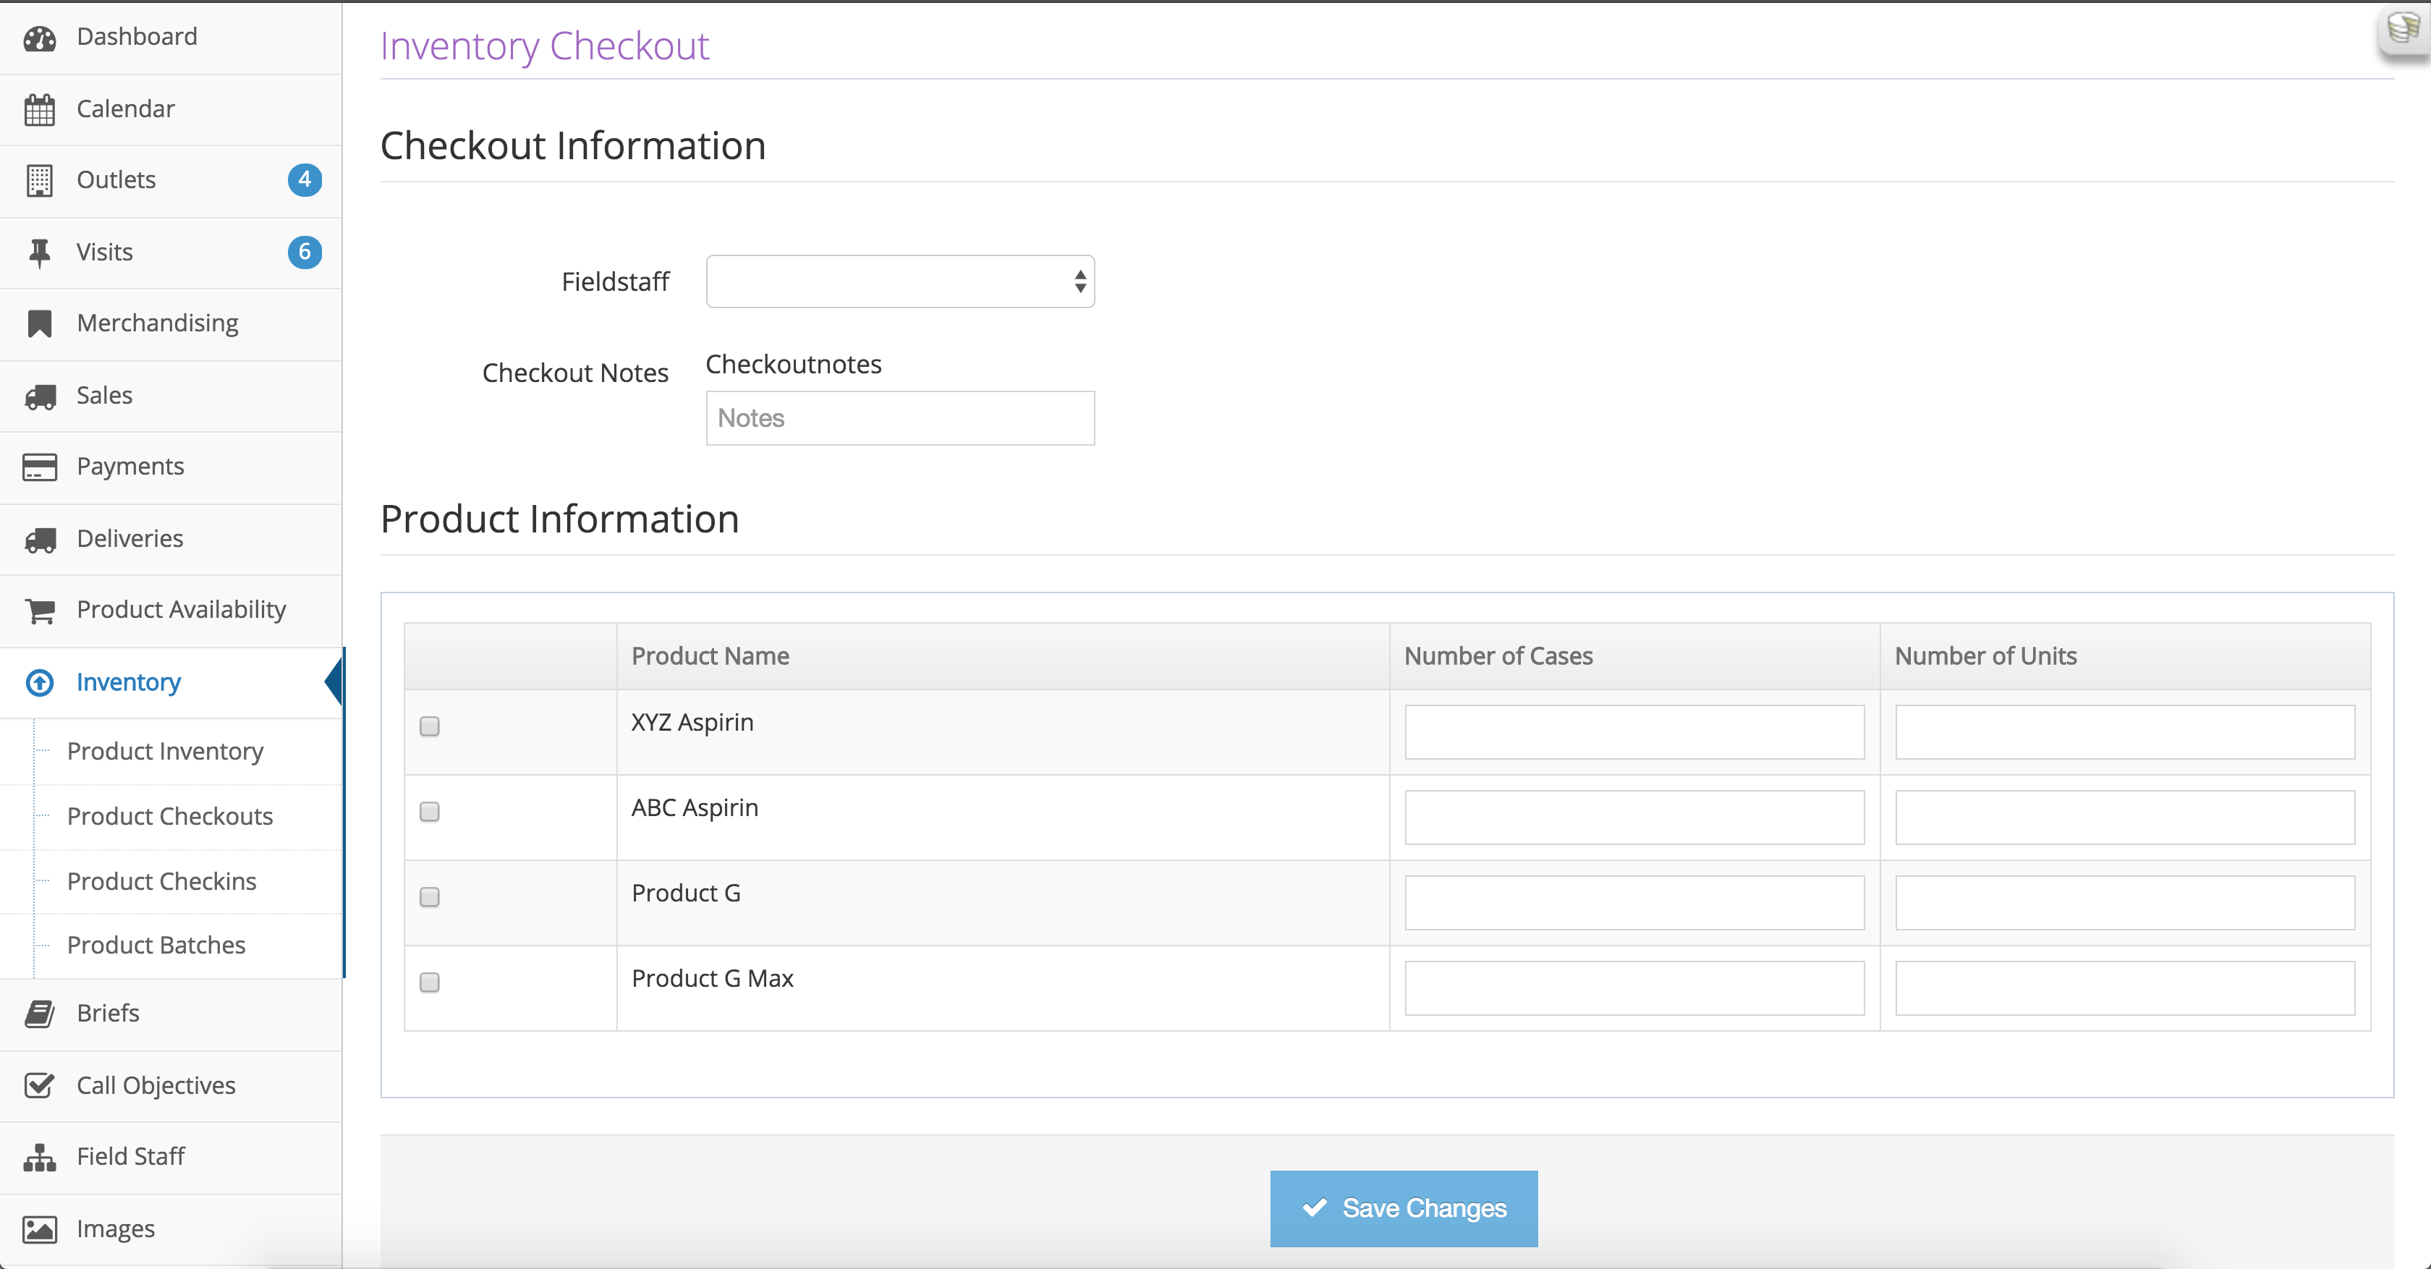Click the Merchandising bookmark icon
This screenshot has width=2431, height=1269.
tap(40, 323)
